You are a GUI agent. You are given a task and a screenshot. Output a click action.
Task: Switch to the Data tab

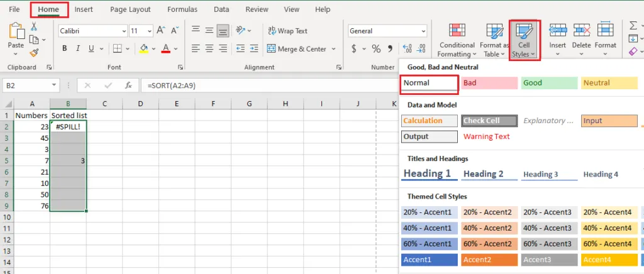221,9
